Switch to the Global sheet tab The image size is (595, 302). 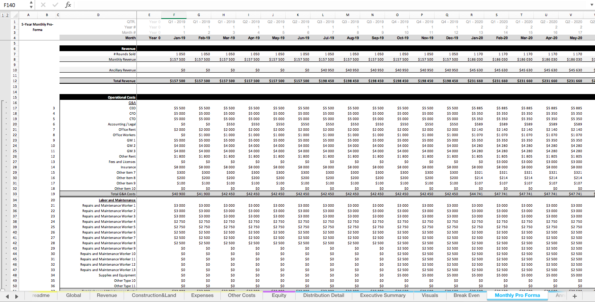(x=74, y=295)
